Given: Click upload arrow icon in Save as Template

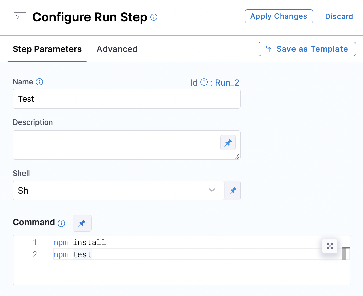Looking at the screenshot, I should click(269, 49).
